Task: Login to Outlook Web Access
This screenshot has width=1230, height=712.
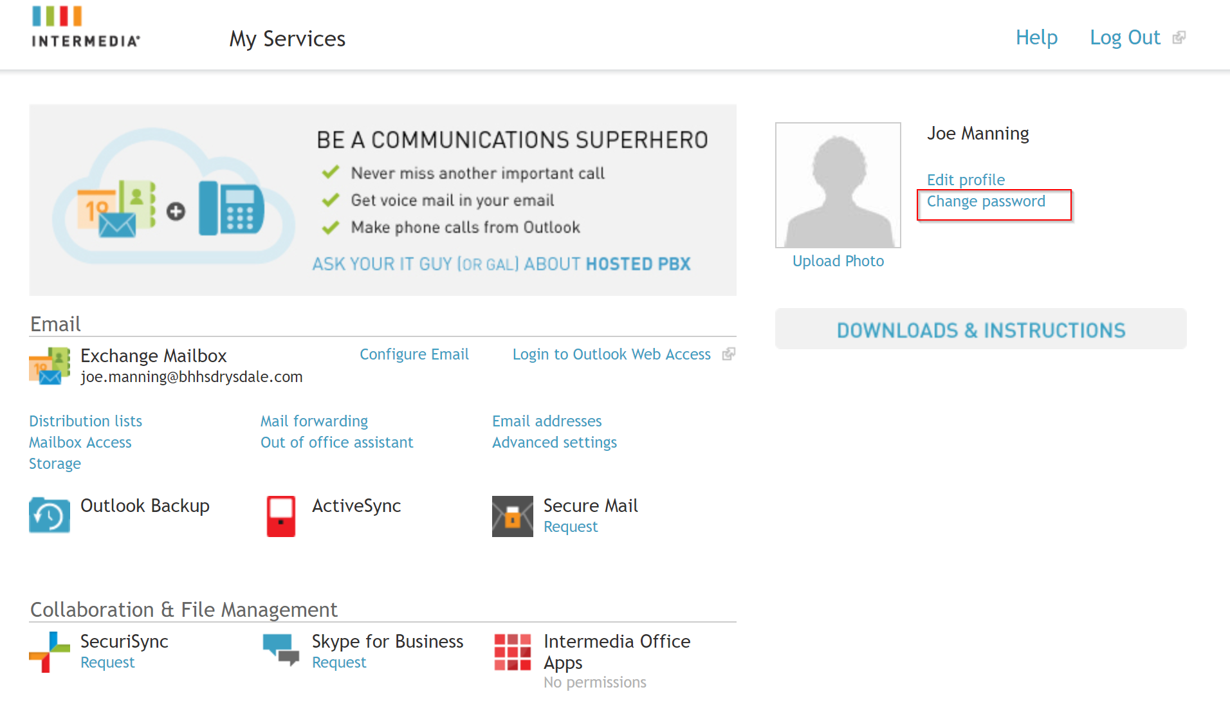Action: click(612, 354)
